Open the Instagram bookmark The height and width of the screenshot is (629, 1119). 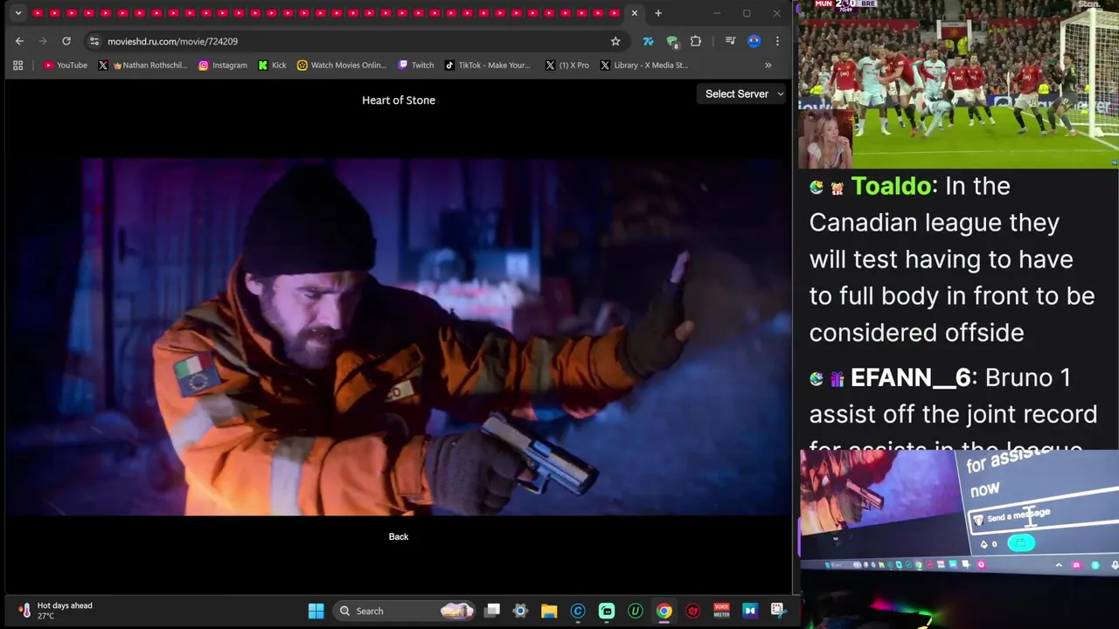(223, 65)
